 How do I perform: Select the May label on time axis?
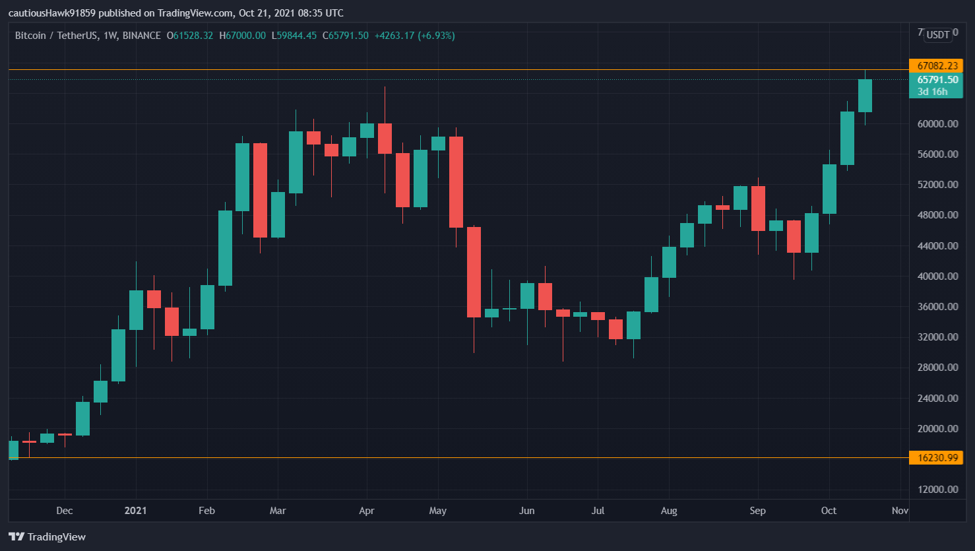click(x=437, y=511)
